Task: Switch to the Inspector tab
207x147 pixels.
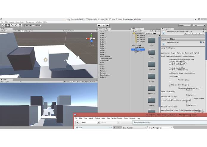Action: point(167,29)
